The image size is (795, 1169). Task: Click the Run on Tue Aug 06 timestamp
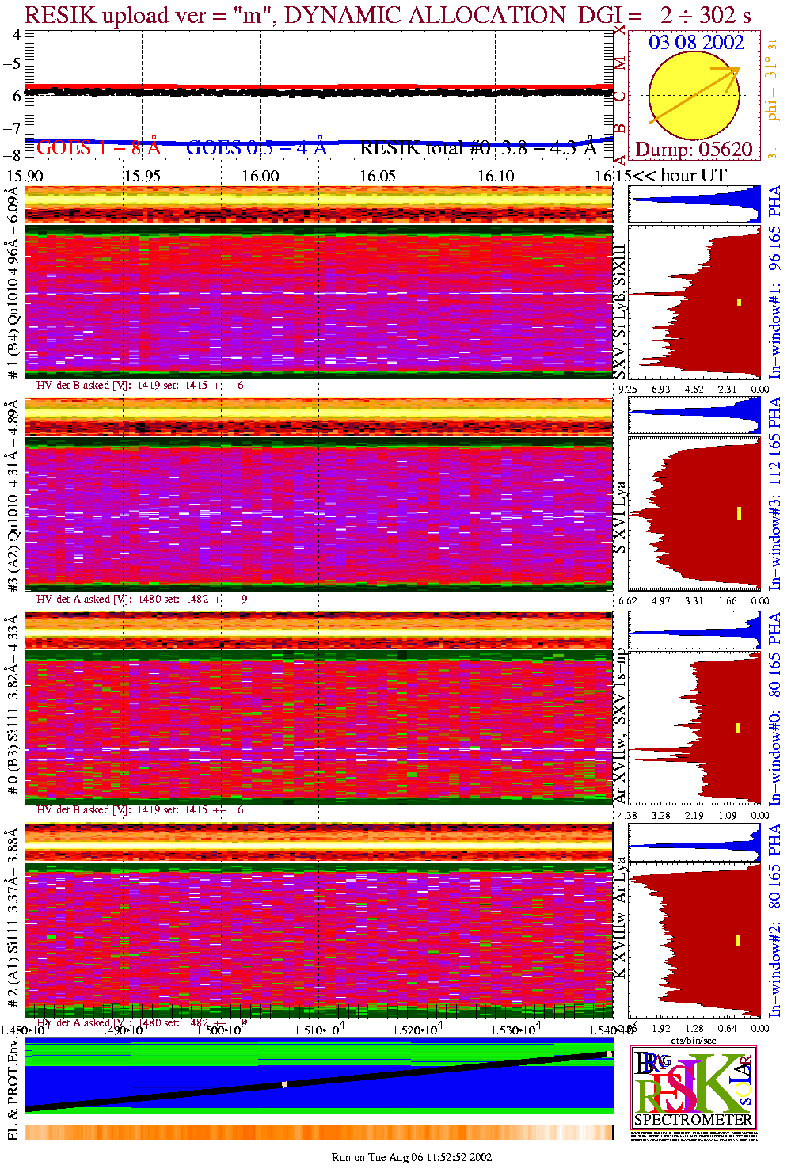[412, 1157]
